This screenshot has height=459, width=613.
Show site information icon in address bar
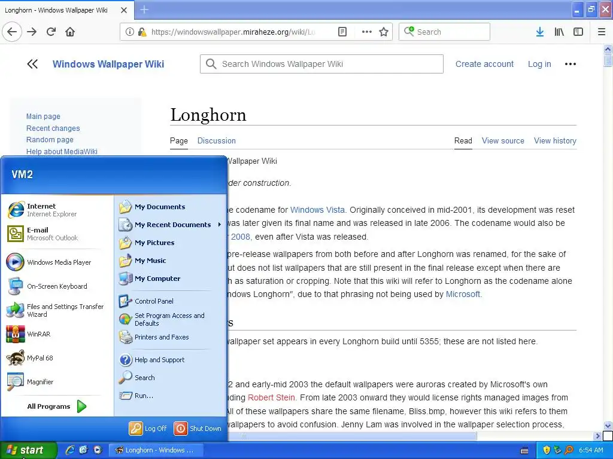(x=130, y=32)
